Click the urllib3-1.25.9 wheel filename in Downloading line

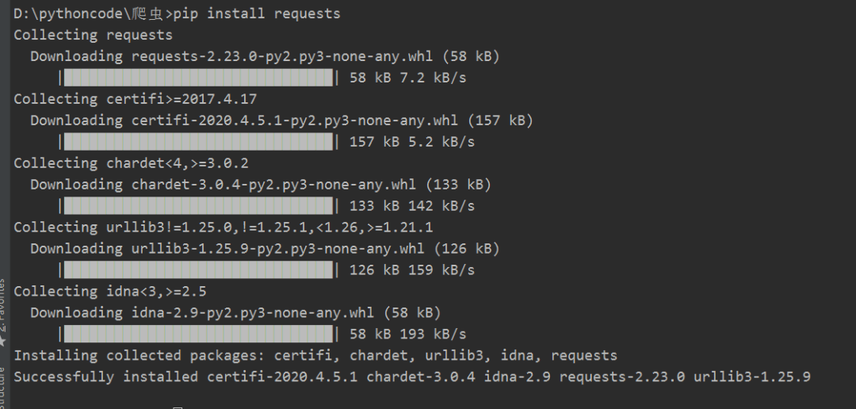coord(278,248)
